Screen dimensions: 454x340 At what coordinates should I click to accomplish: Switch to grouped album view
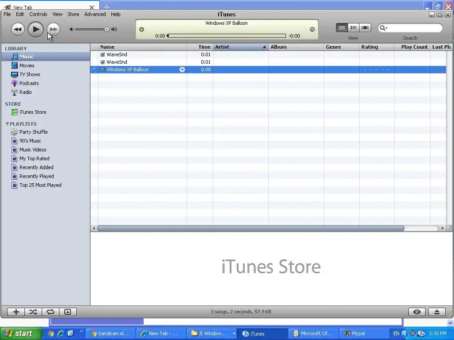coord(353,28)
